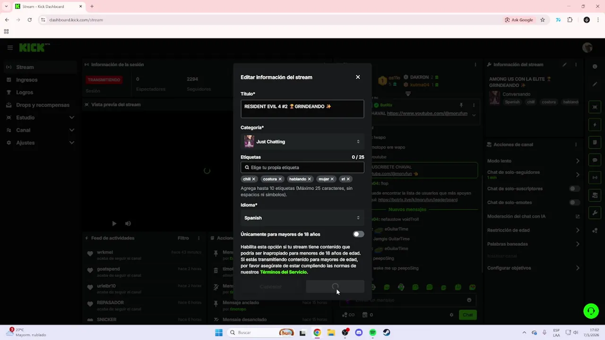
Task: Open Discord from the Windows taskbar
Action: (359, 332)
